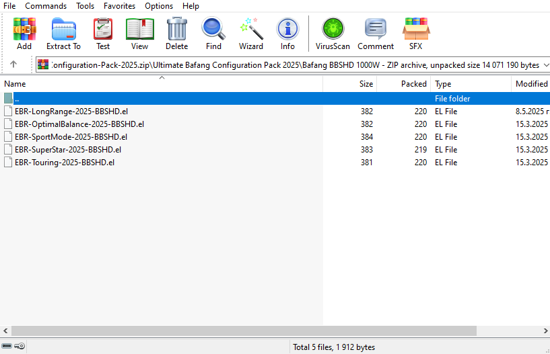Click the Delete trash can icon

pos(177,29)
